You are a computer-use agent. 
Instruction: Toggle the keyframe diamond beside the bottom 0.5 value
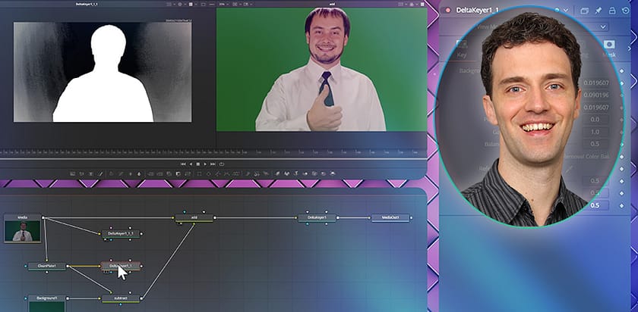(x=622, y=206)
